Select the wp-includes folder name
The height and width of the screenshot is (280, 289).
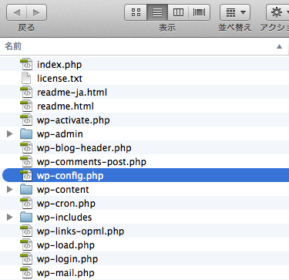[x=64, y=218]
